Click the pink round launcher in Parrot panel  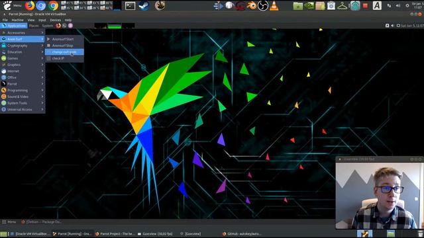pos(70,26)
